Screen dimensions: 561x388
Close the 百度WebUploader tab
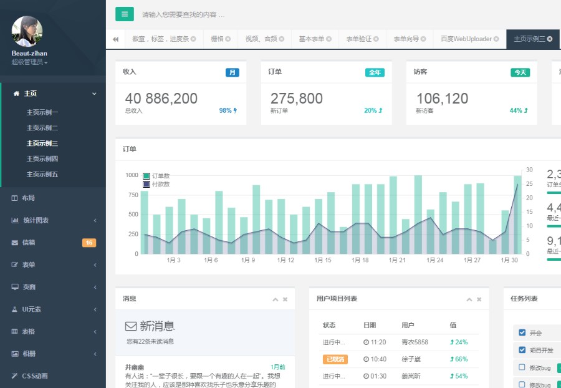click(x=496, y=39)
